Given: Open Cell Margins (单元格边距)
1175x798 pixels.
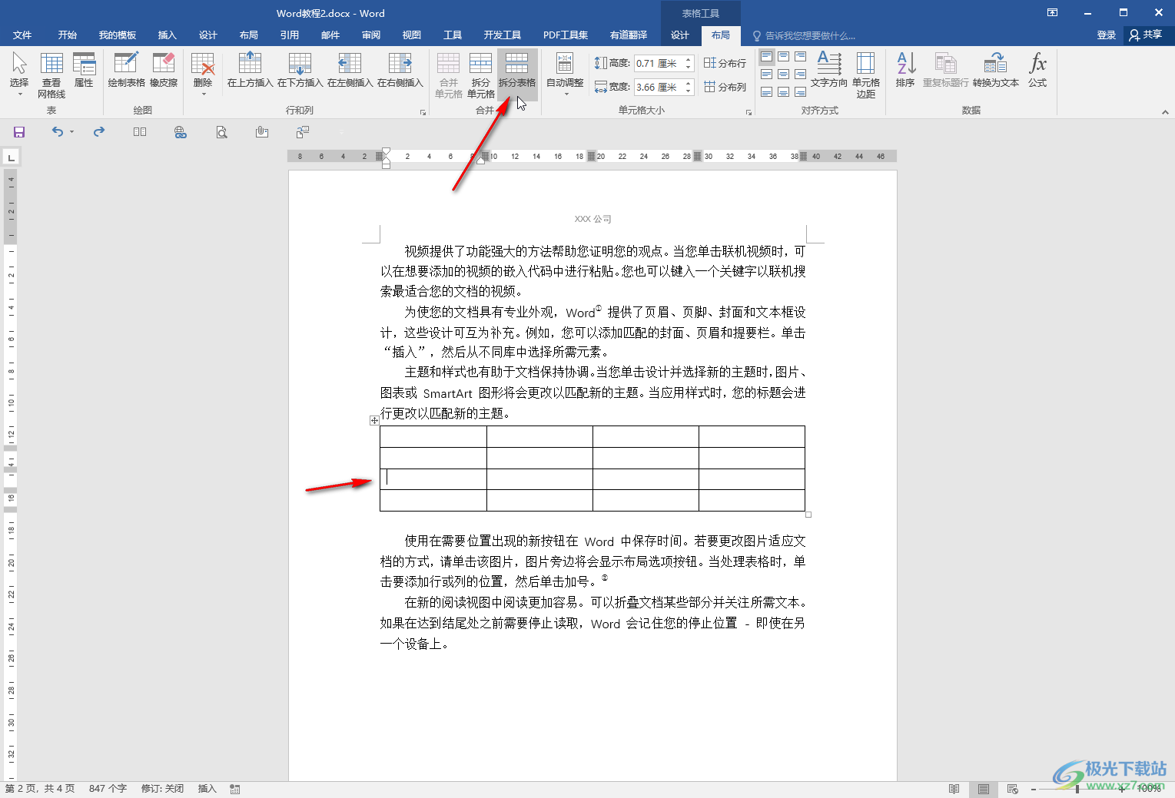Looking at the screenshot, I should [x=866, y=75].
